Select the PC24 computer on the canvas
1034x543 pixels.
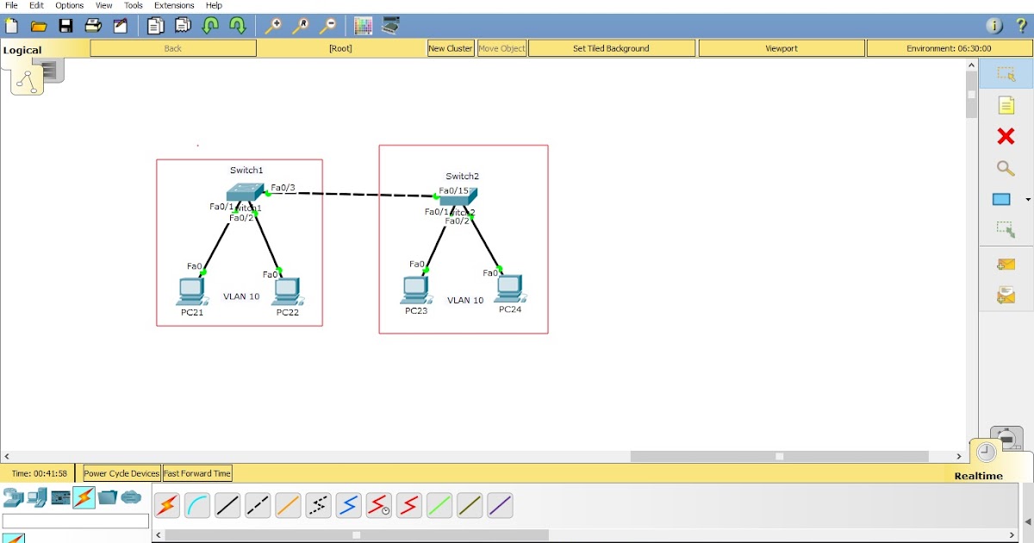point(510,288)
